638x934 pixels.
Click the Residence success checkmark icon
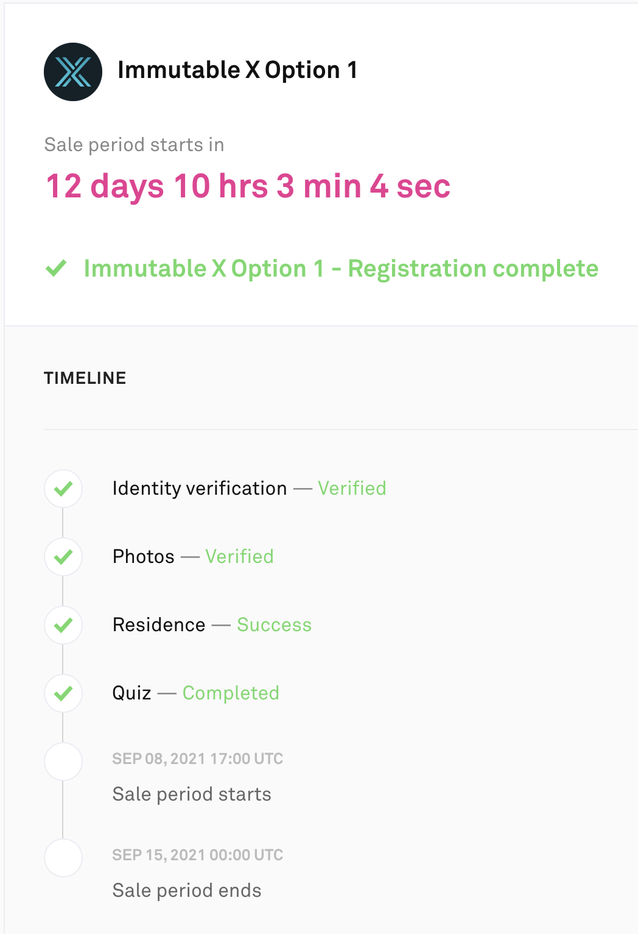click(x=63, y=624)
